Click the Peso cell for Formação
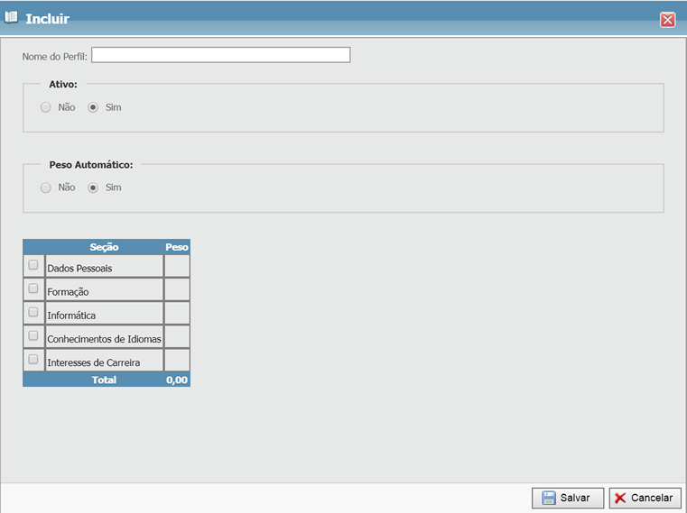Viewport: 687px width, 513px height. point(177,289)
